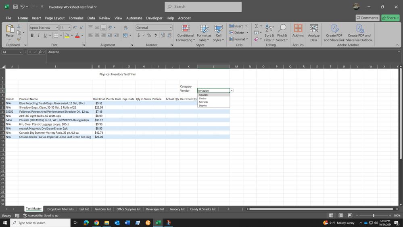This screenshot has width=403, height=227.
Task: Click the Undo arrow icon
Action: point(22,7)
